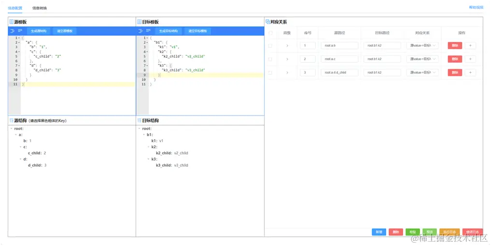Open mapping relation dropdown in row 1
Image resolution: width=491 pixels, height=246 pixels.
pyautogui.click(x=422, y=46)
